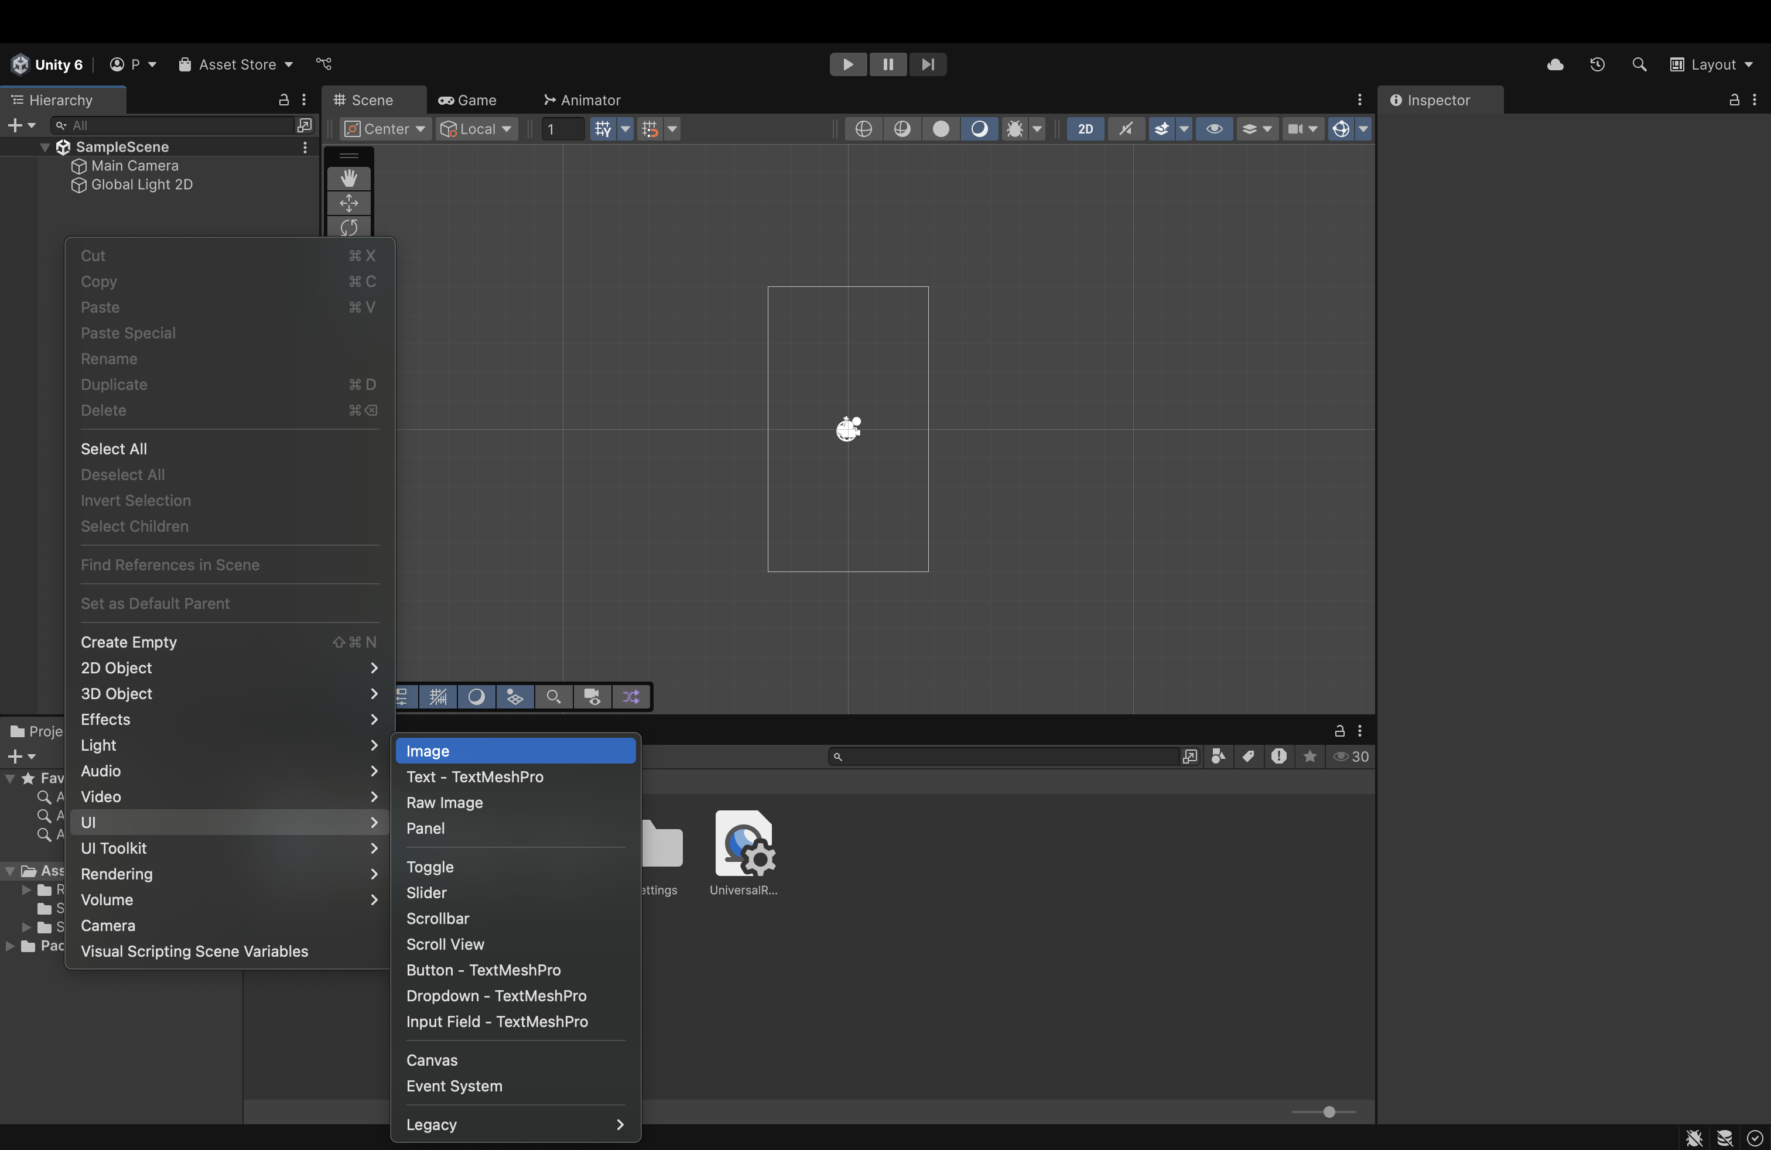Click Create Empty in context menu

(x=129, y=642)
